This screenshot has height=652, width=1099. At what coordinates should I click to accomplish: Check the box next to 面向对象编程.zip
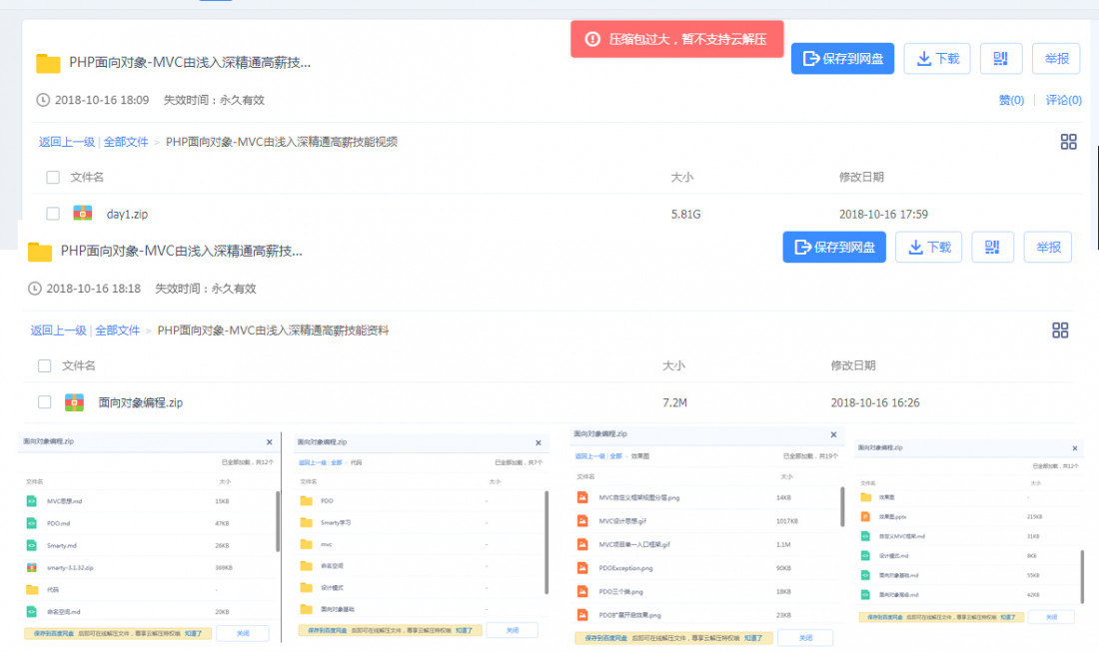tap(45, 402)
